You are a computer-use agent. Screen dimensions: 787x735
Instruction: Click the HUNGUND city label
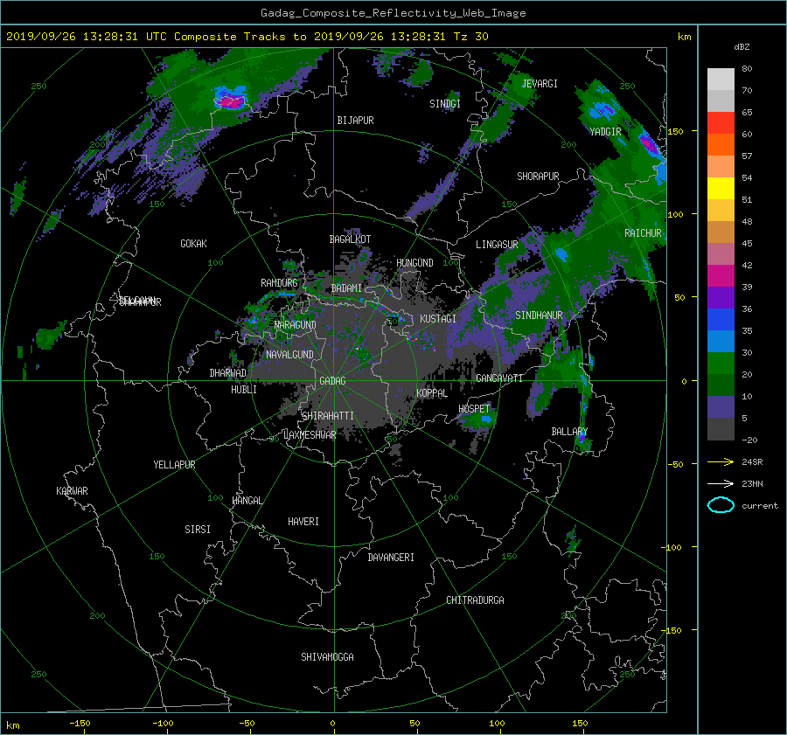[414, 263]
